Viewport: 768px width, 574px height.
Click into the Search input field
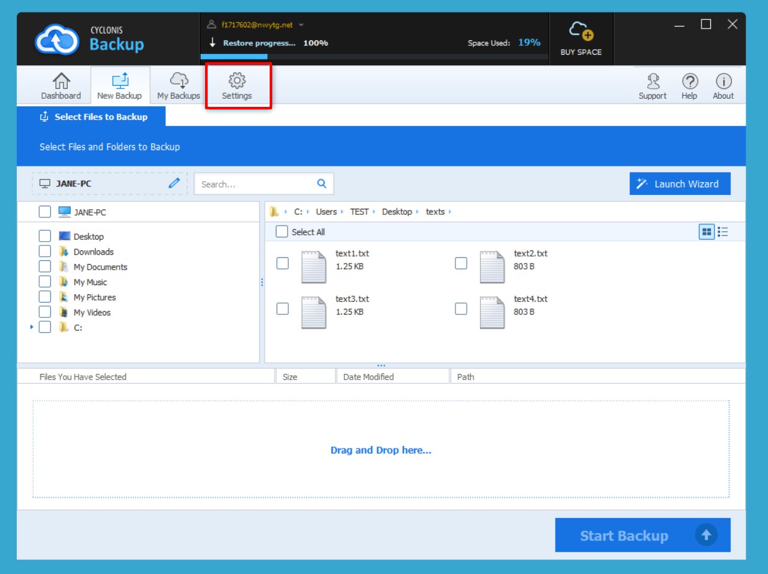257,184
